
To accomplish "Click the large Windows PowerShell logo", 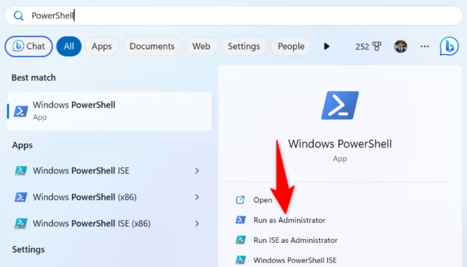I will (x=340, y=105).
